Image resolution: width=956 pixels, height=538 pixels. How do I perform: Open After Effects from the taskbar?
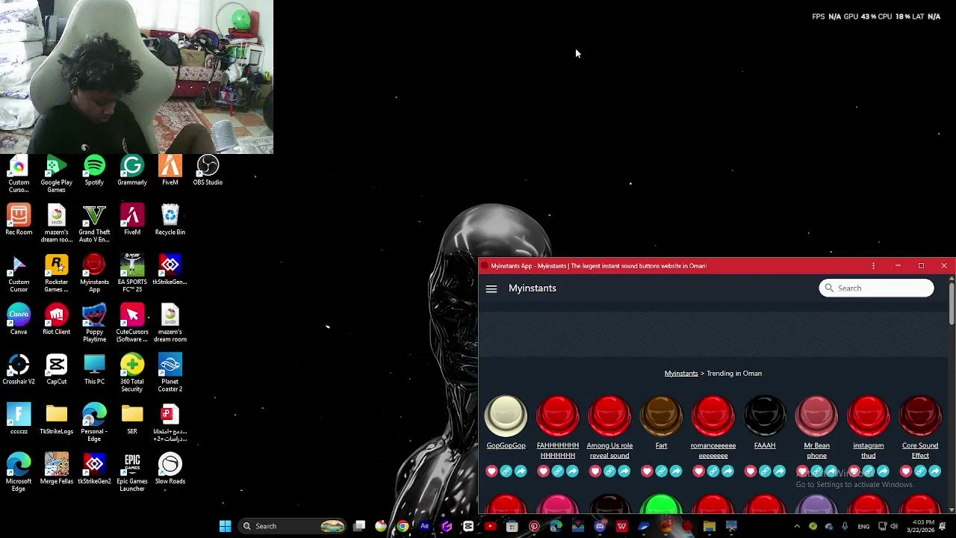(x=424, y=526)
